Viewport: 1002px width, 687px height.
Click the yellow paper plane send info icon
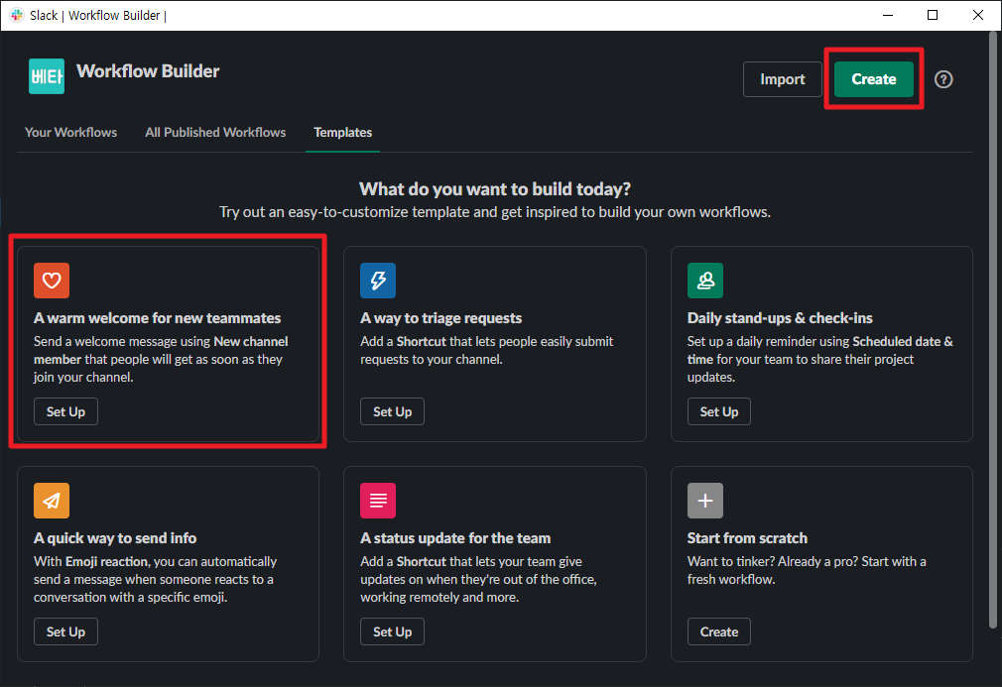coord(52,501)
